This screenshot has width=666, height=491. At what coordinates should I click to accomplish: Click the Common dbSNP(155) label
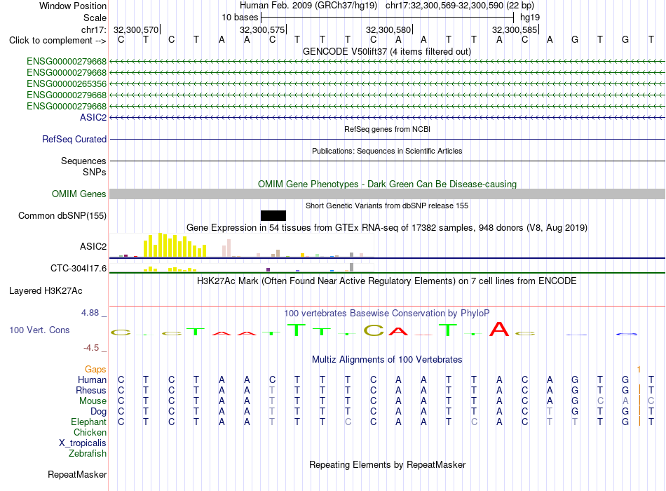[62, 215]
